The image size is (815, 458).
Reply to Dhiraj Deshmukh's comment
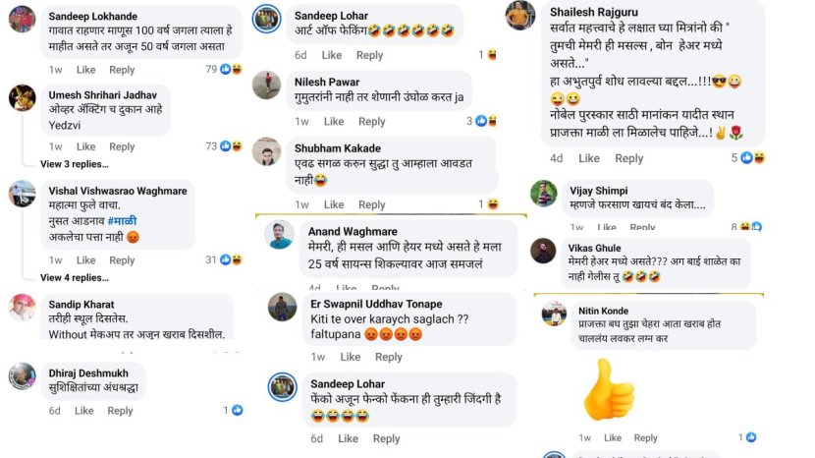120,411
